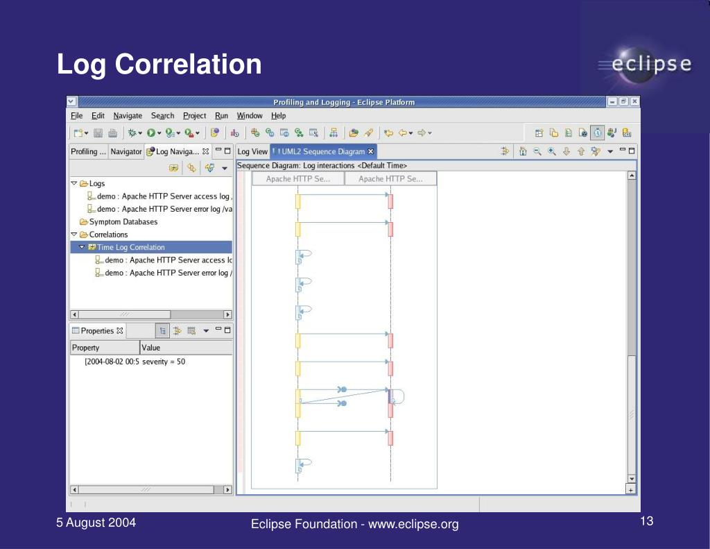The width and height of the screenshot is (710, 549).
Task: Open the Window menu
Action: [250, 116]
